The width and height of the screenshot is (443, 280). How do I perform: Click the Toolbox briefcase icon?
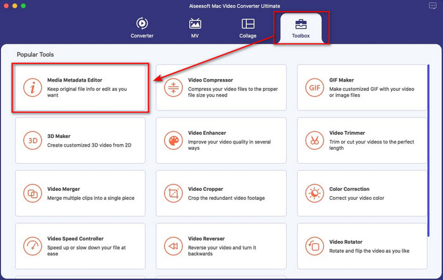[301, 24]
